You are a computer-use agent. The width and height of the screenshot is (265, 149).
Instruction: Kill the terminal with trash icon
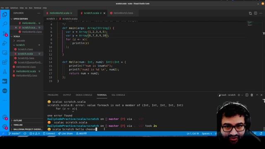coord(252,95)
